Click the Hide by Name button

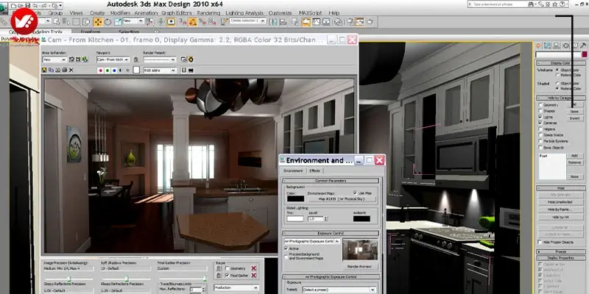click(x=560, y=209)
